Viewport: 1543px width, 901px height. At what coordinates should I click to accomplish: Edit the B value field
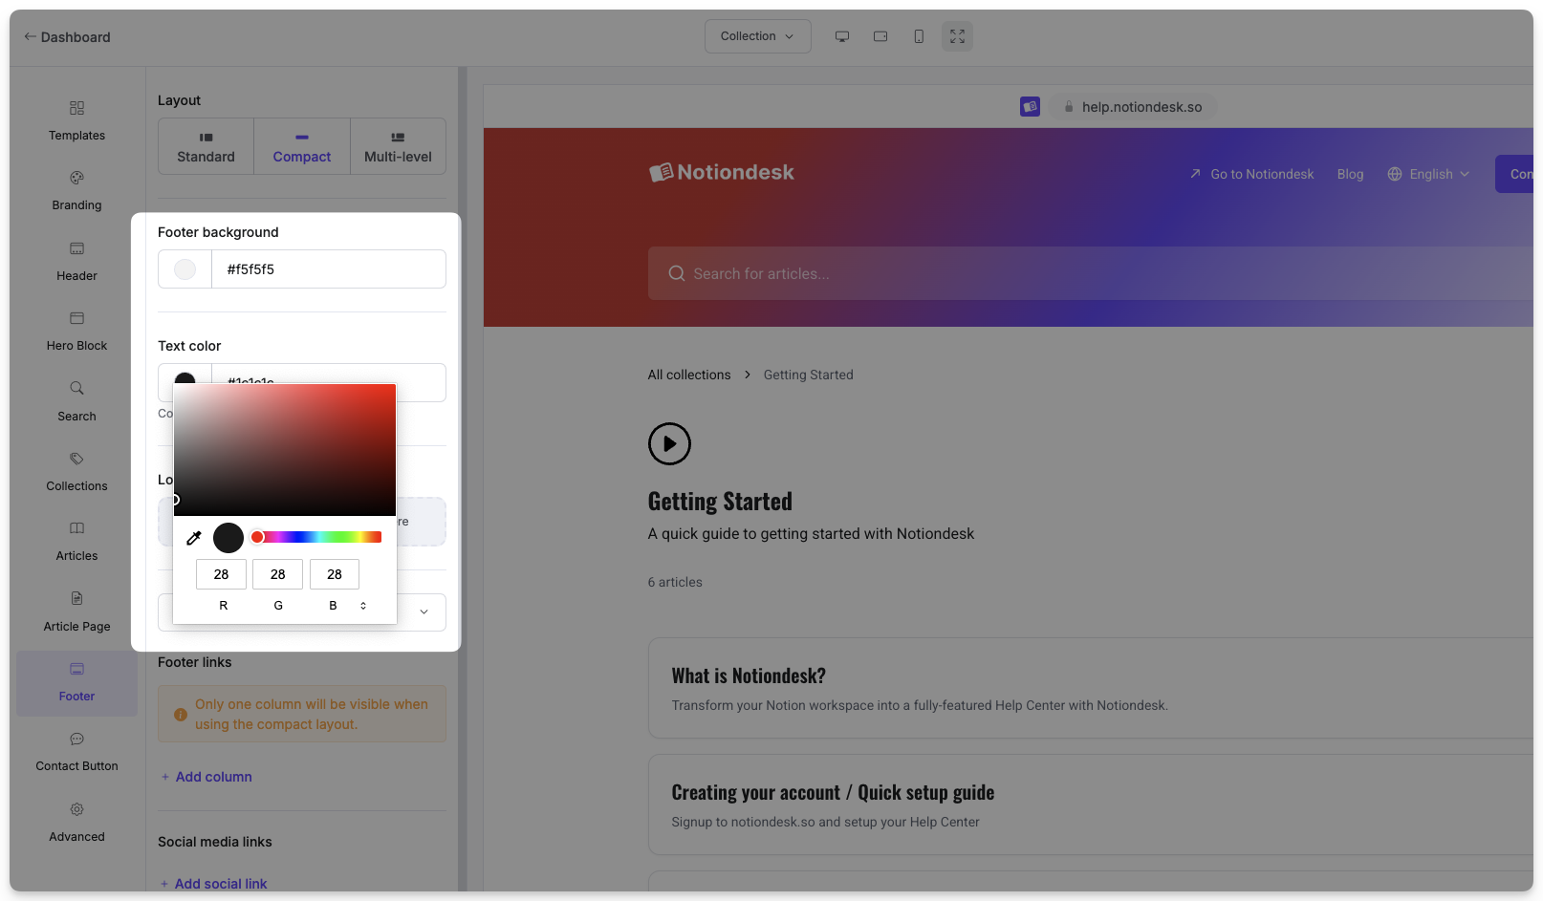pyautogui.click(x=335, y=574)
